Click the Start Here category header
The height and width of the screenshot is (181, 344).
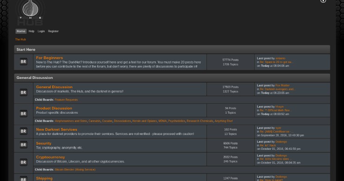(x=172, y=49)
